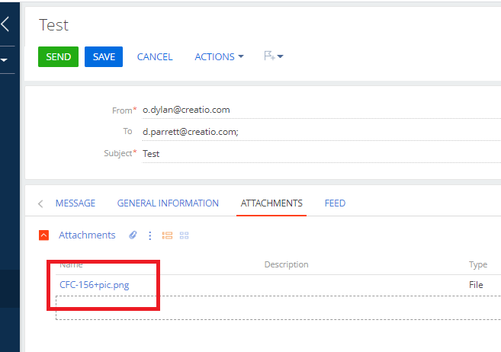The image size is (501, 352).
Task: Select the ATTACHMENTS tab
Action: point(271,203)
